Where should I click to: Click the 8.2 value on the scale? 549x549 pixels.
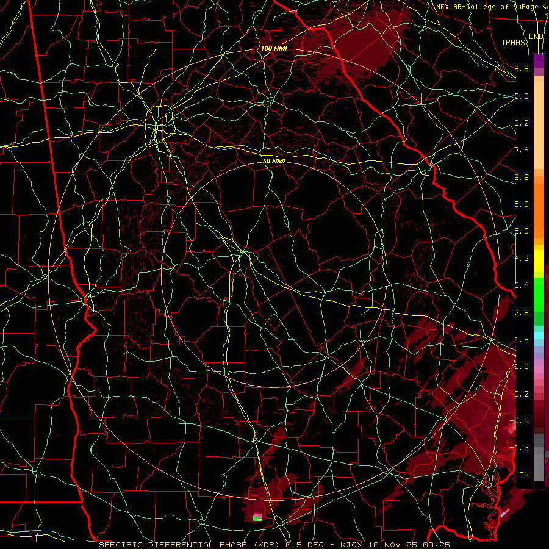coord(522,123)
